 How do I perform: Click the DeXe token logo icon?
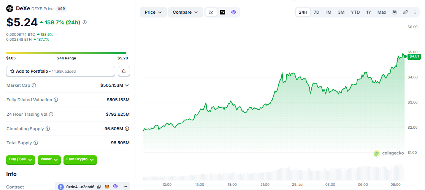point(10,9)
